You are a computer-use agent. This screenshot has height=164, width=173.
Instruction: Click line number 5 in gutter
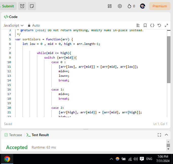[x=10, y=39]
